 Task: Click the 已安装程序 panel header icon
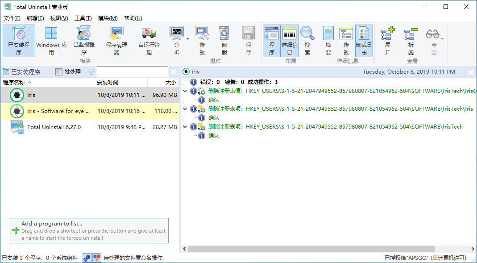tap(6, 72)
